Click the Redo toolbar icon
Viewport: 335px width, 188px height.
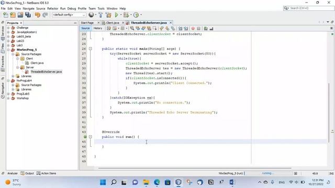point(45,15)
